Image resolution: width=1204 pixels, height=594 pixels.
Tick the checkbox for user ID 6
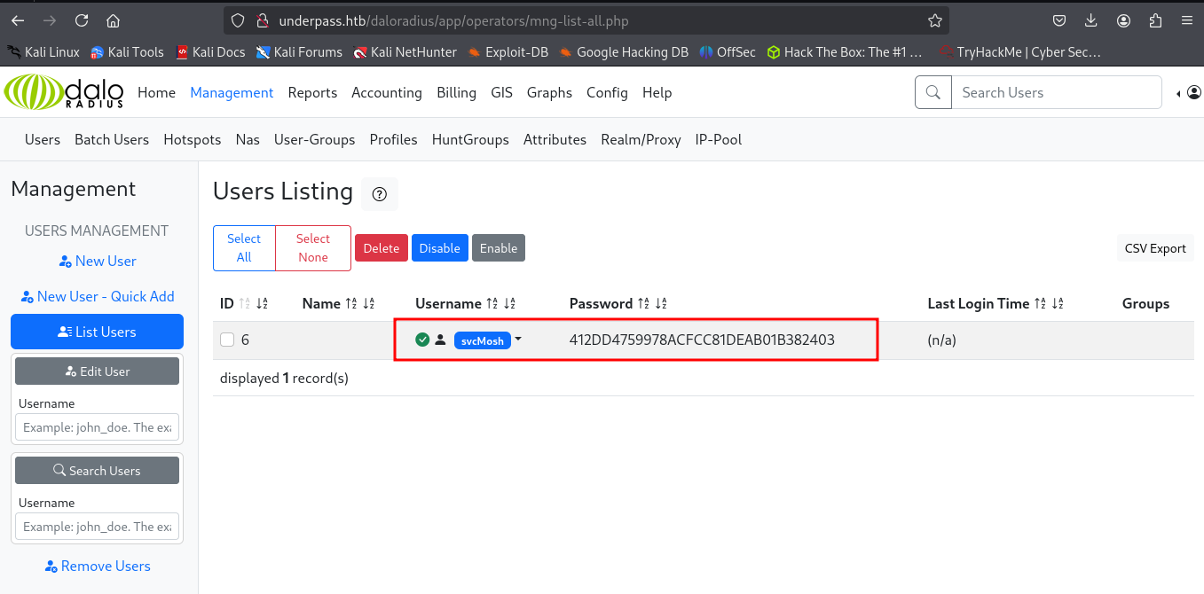[227, 340]
